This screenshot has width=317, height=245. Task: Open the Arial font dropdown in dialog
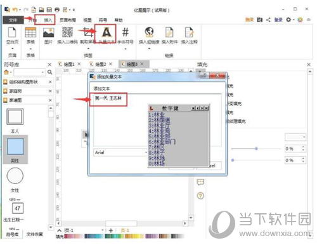point(146,152)
